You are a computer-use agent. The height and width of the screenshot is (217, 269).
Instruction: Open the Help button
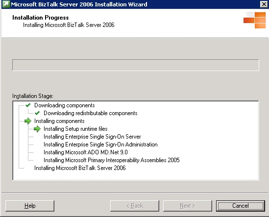point(30,206)
